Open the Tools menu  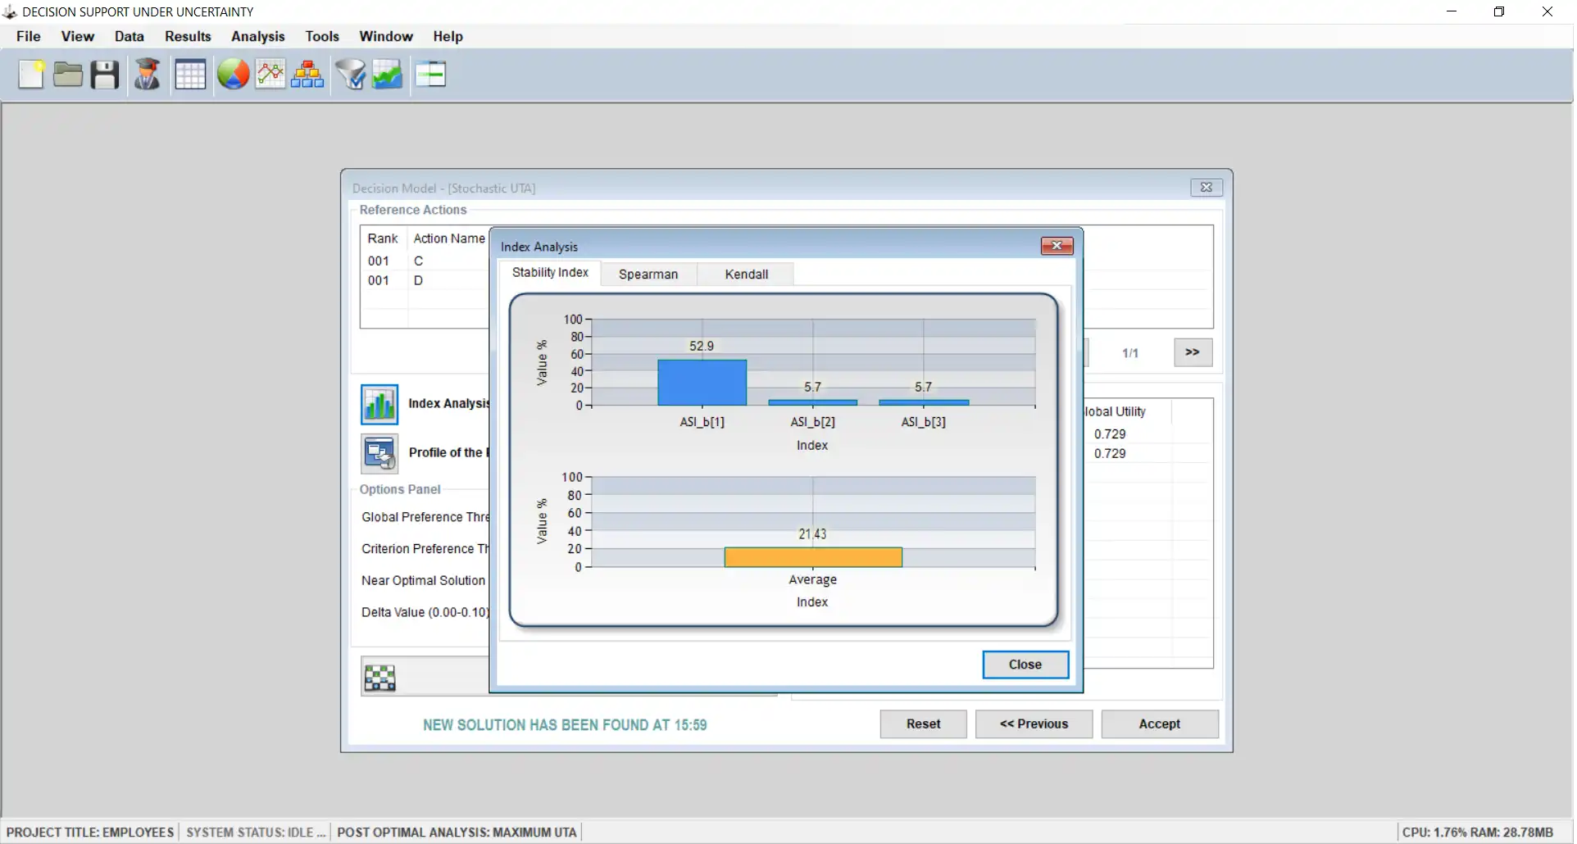coord(322,36)
